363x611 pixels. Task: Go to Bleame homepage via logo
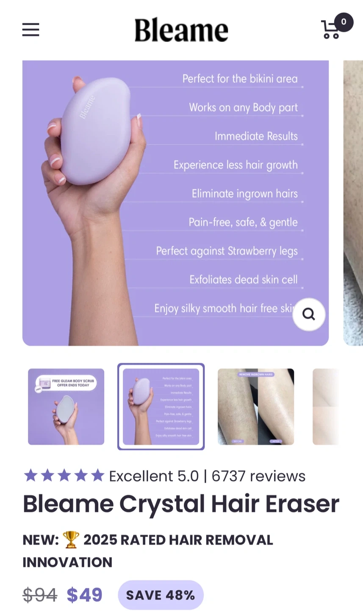[x=181, y=30]
